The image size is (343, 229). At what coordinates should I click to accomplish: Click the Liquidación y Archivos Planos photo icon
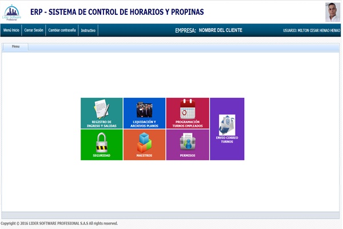pyautogui.click(x=144, y=109)
